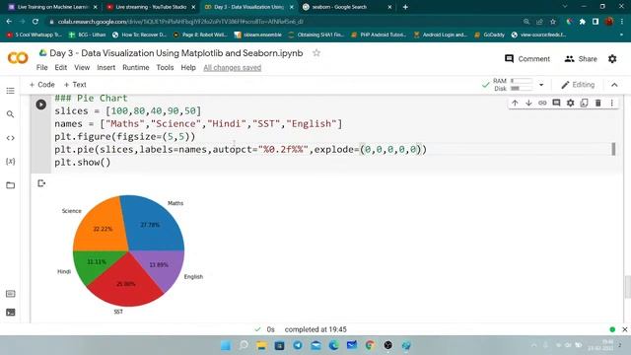Delete the cell with trash icon

tap(598, 103)
